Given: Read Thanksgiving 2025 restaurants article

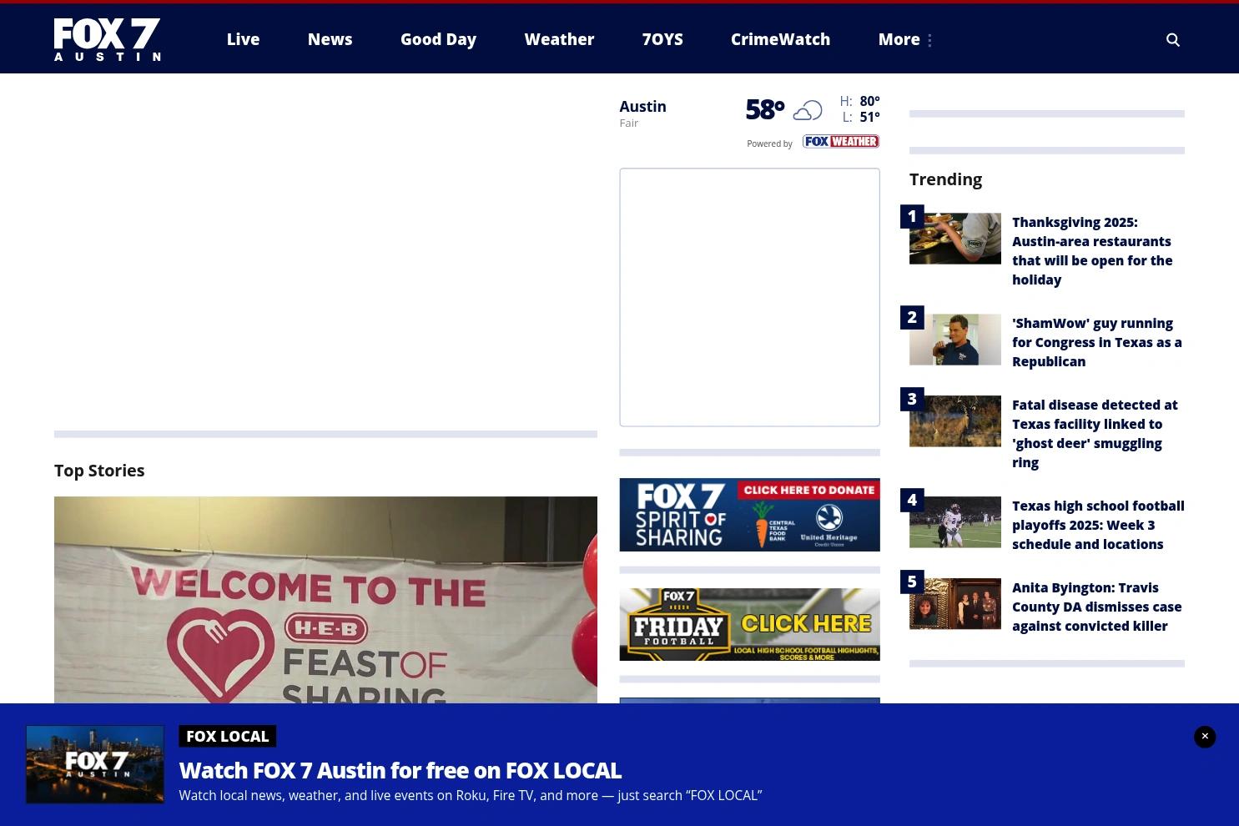Looking at the screenshot, I should click(x=1092, y=250).
